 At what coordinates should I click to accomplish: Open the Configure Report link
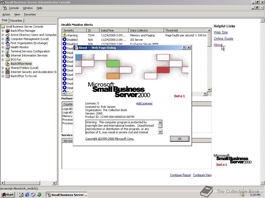tap(180, 175)
